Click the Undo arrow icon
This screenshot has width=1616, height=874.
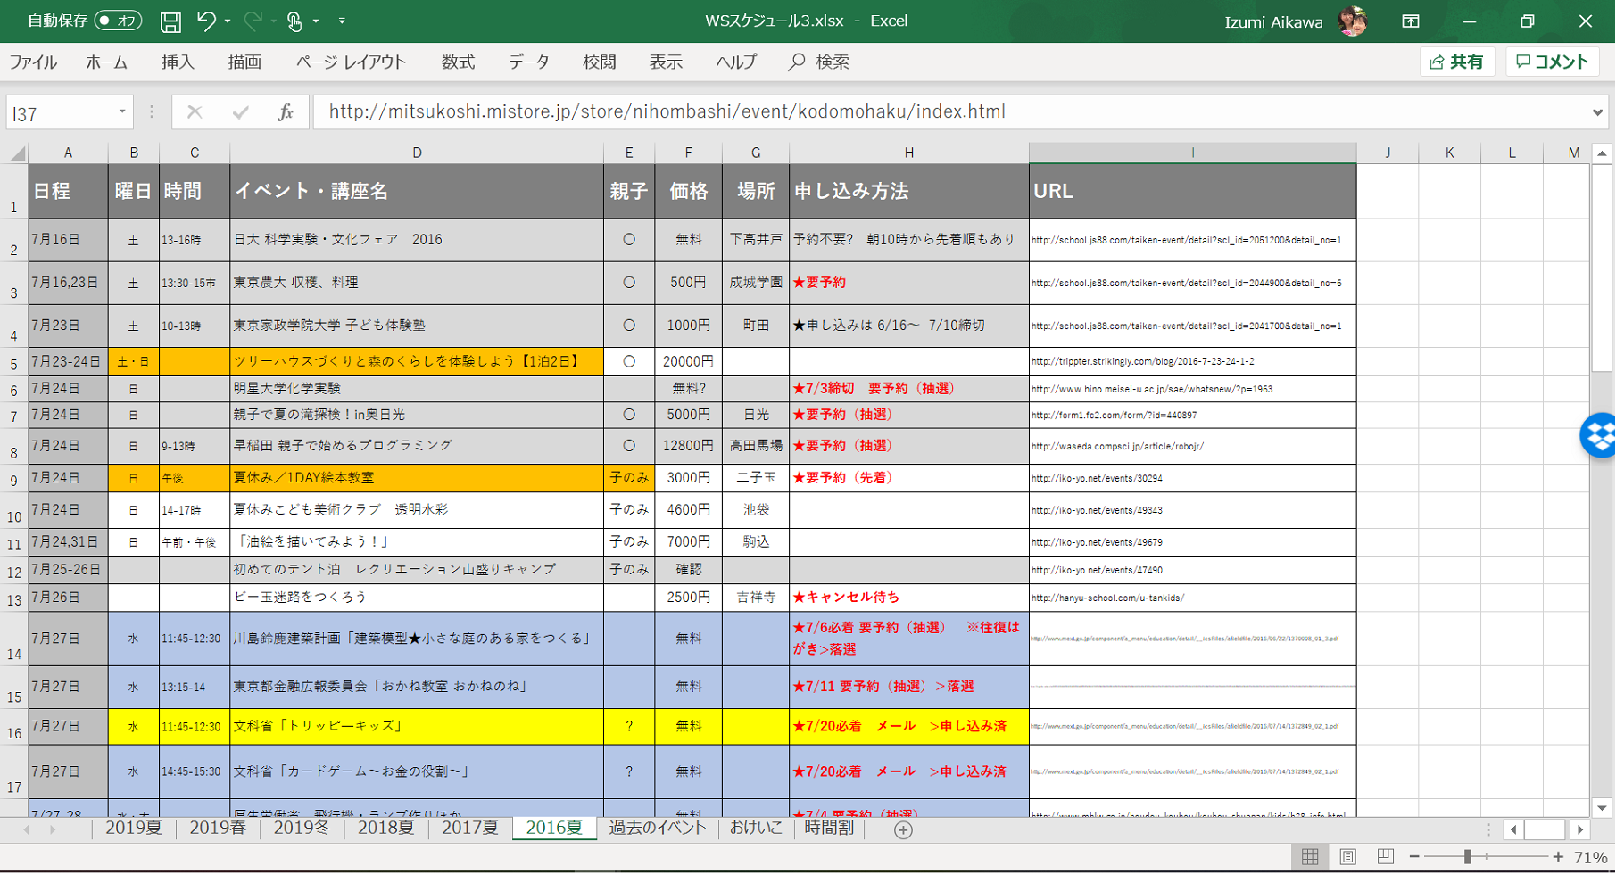[x=206, y=21]
